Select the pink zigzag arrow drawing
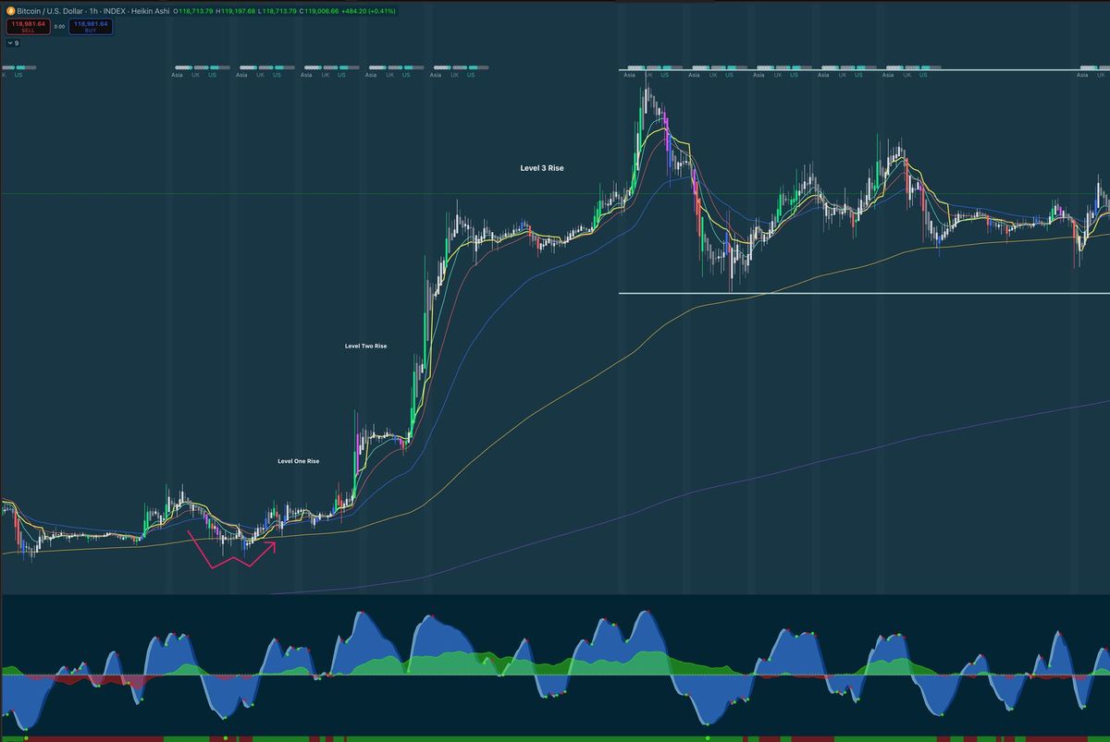The image size is (1110, 742). (x=232, y=550)
